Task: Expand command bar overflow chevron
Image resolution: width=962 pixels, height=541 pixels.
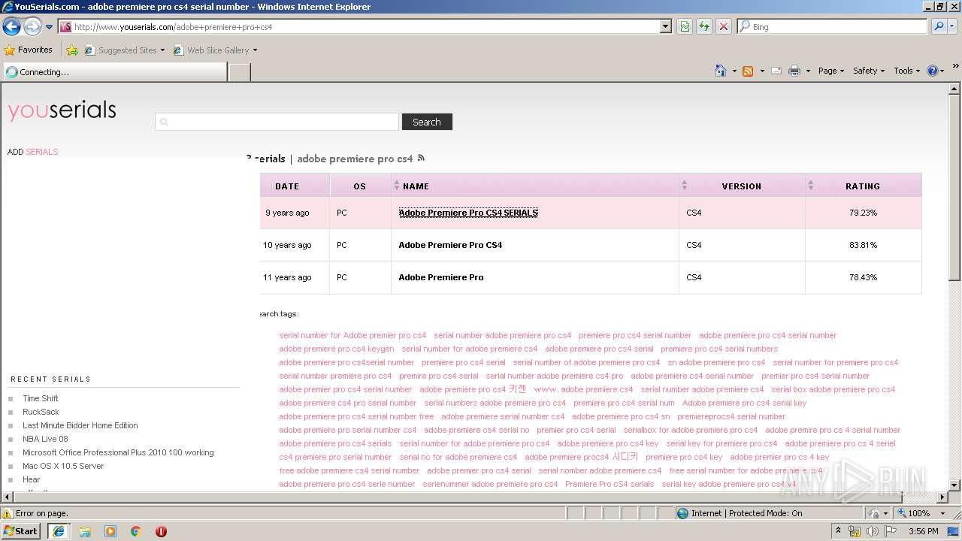Action: (x=956, y=68)
